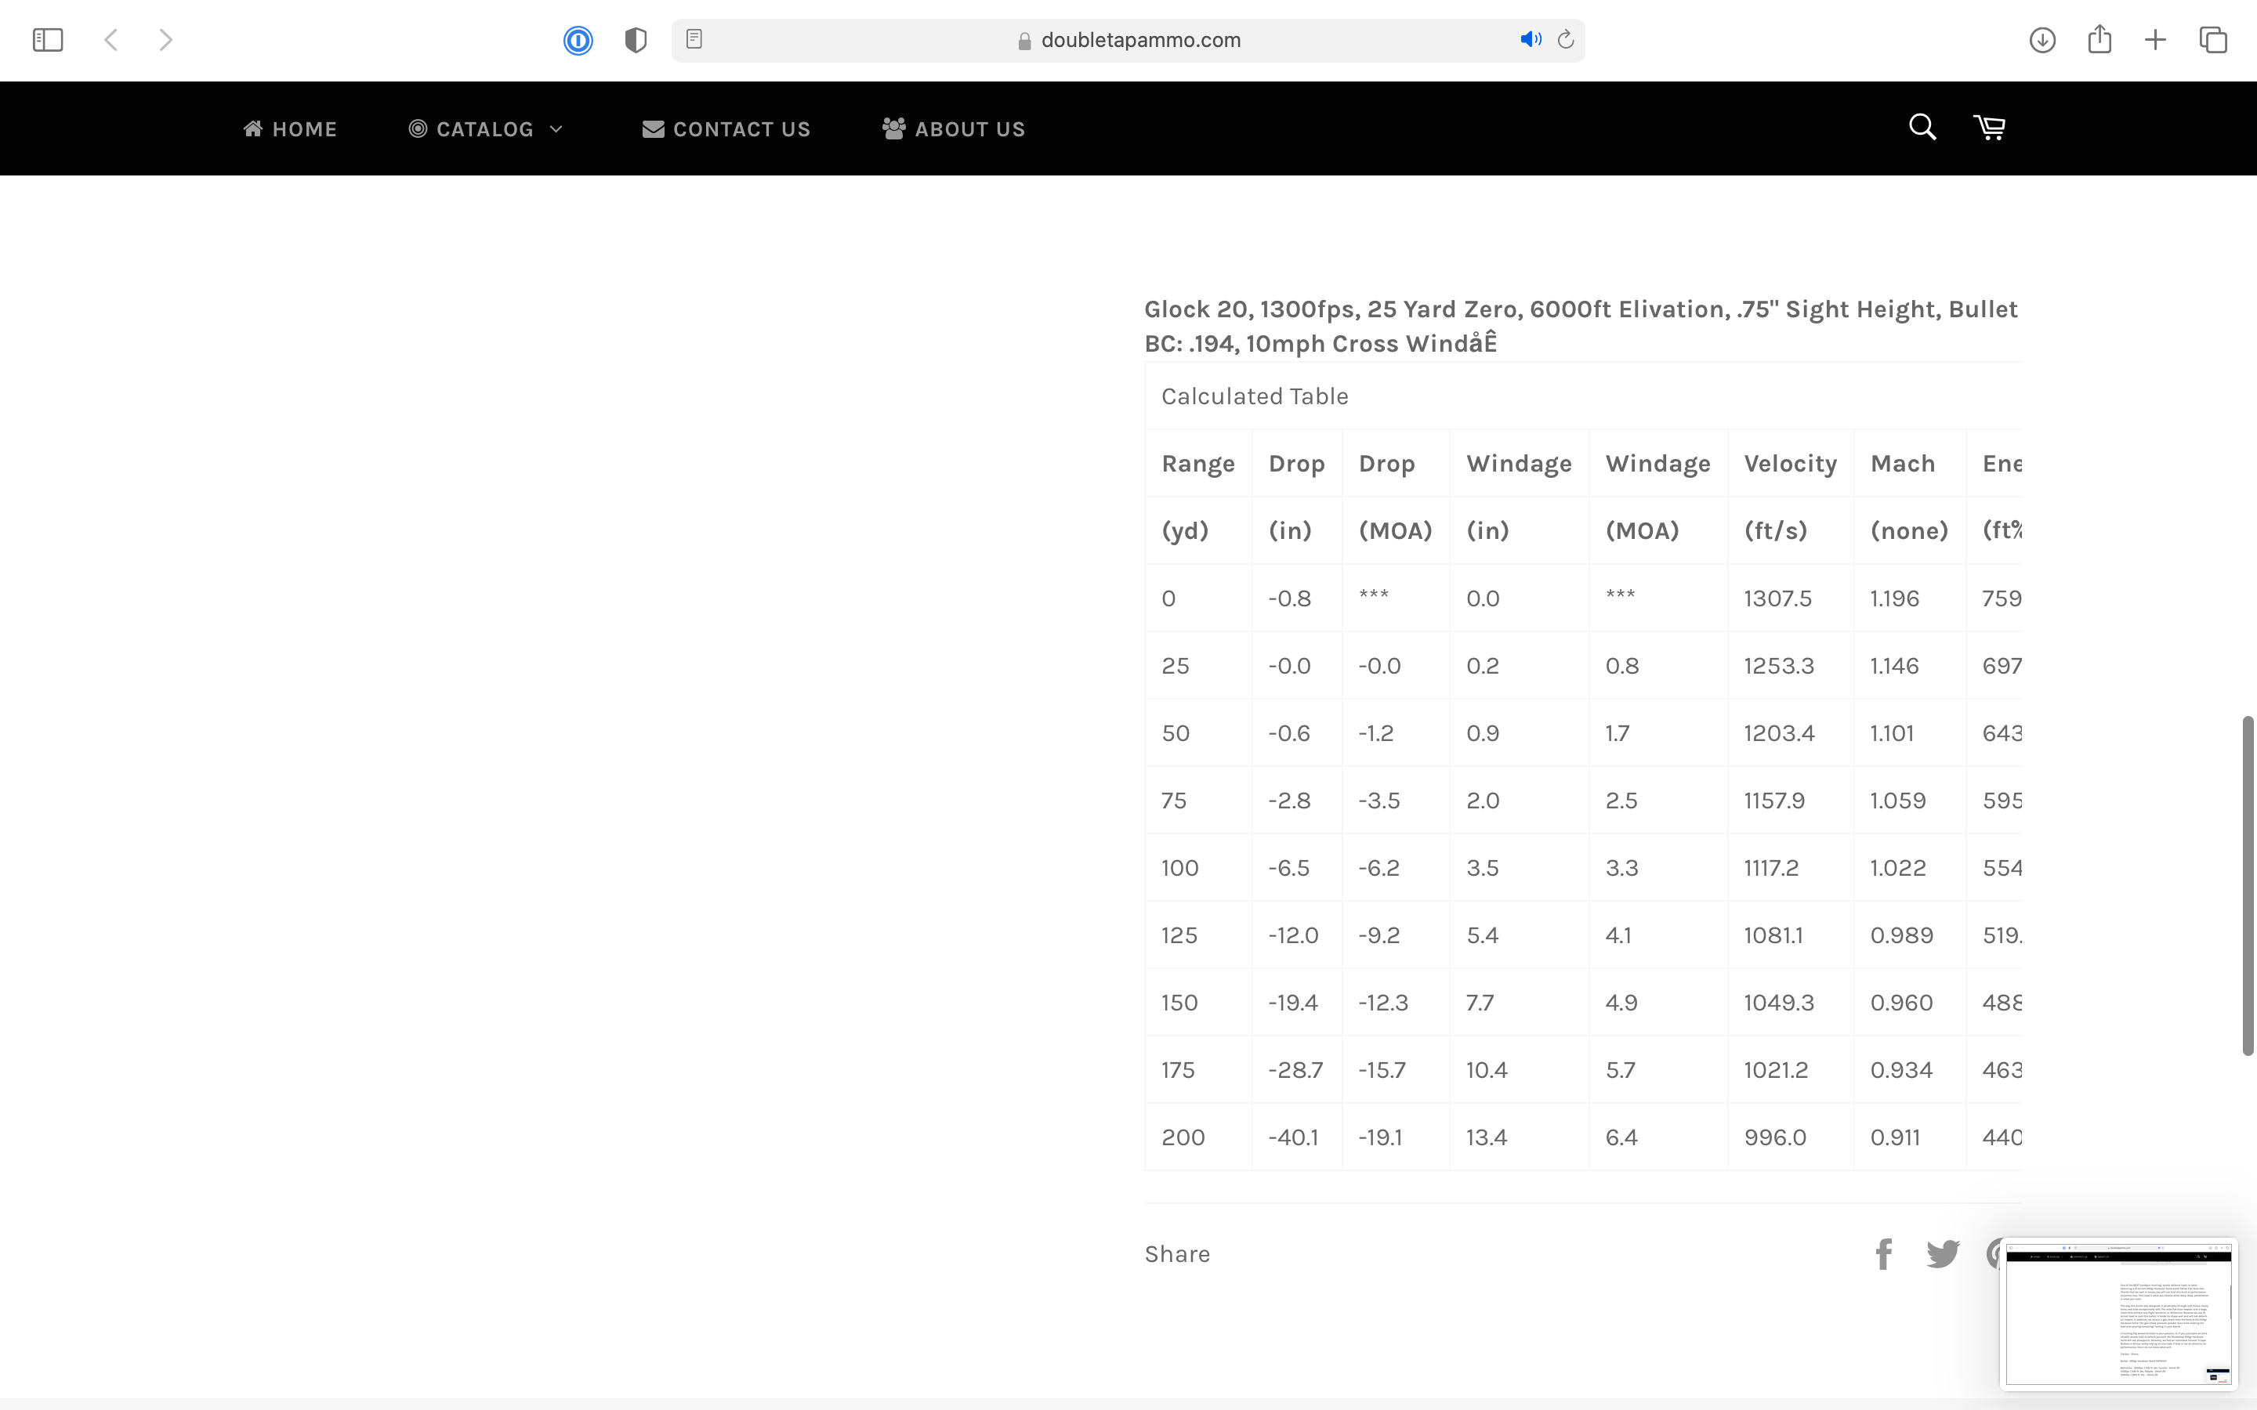Select the 'Share' label

[1177, 1254]
